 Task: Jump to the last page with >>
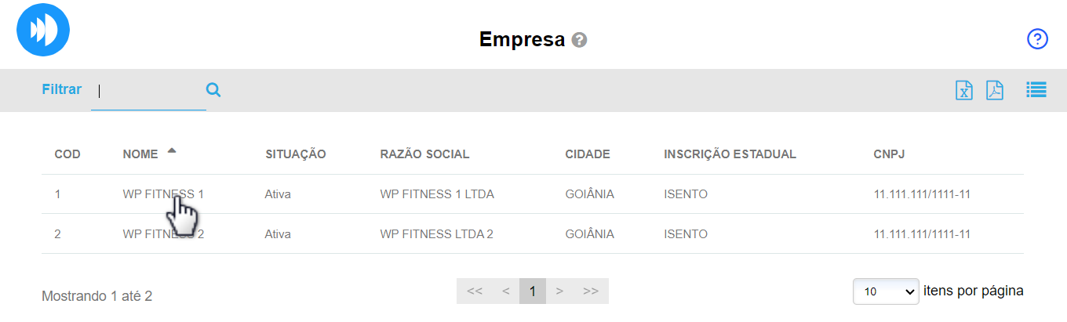[x=591, y=291]
